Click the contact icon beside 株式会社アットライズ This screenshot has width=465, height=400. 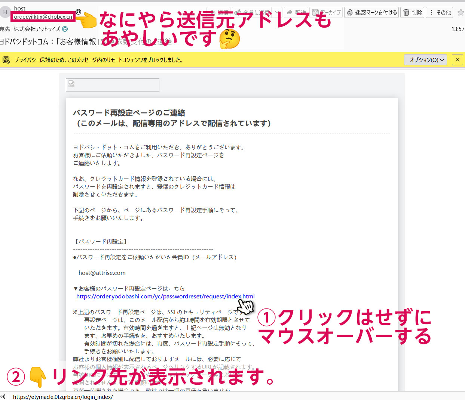(65, 29)
